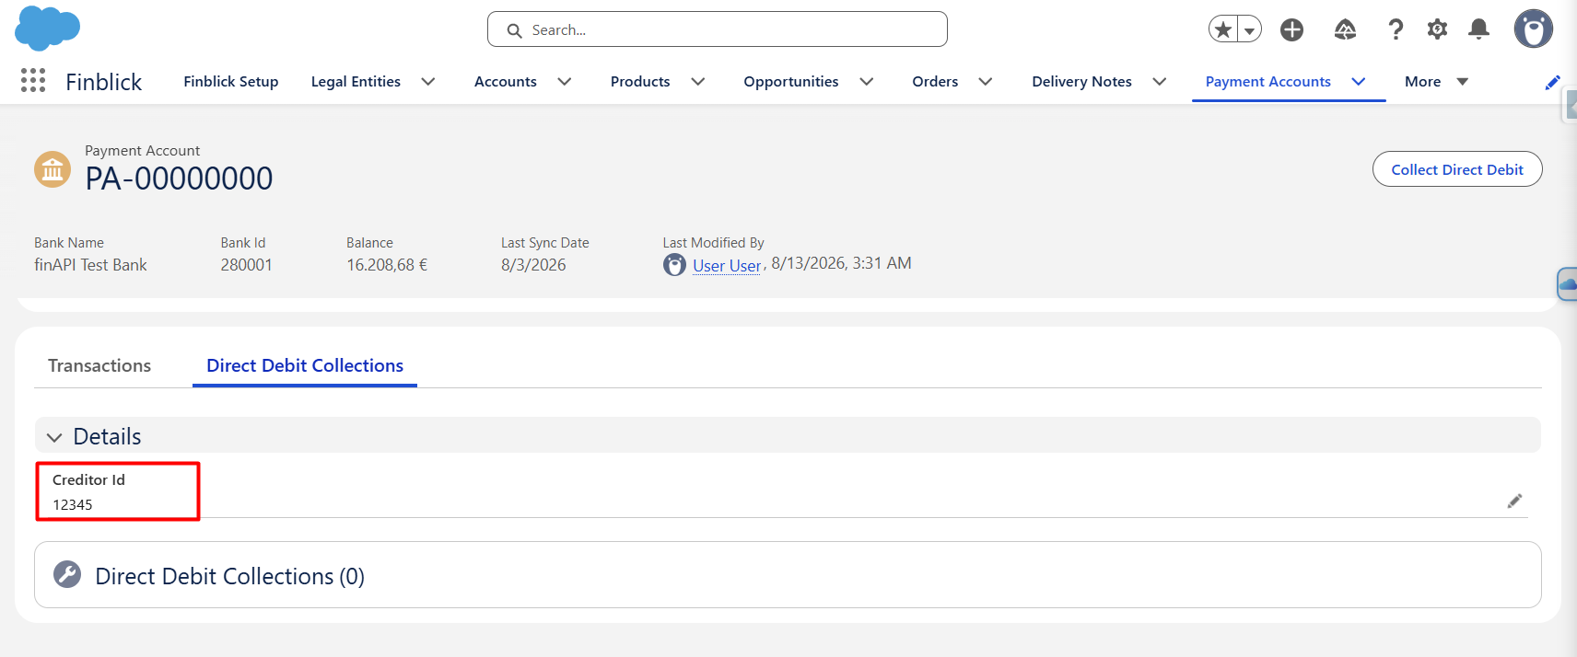The height and width of the screenshot is (657, 1577).
Task: Expand the Legal Entities chevron menu
Action: (x=428, y=82)
